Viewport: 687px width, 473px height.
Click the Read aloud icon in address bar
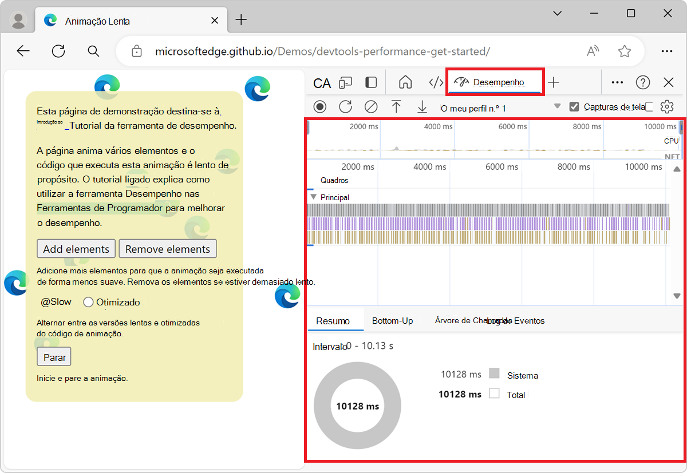pyautogui.click(x=593, y=51)
